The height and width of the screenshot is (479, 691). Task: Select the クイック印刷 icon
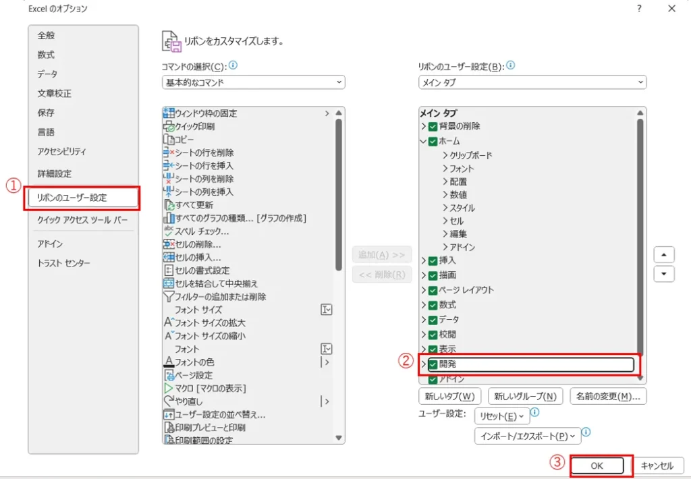point(169,126)
